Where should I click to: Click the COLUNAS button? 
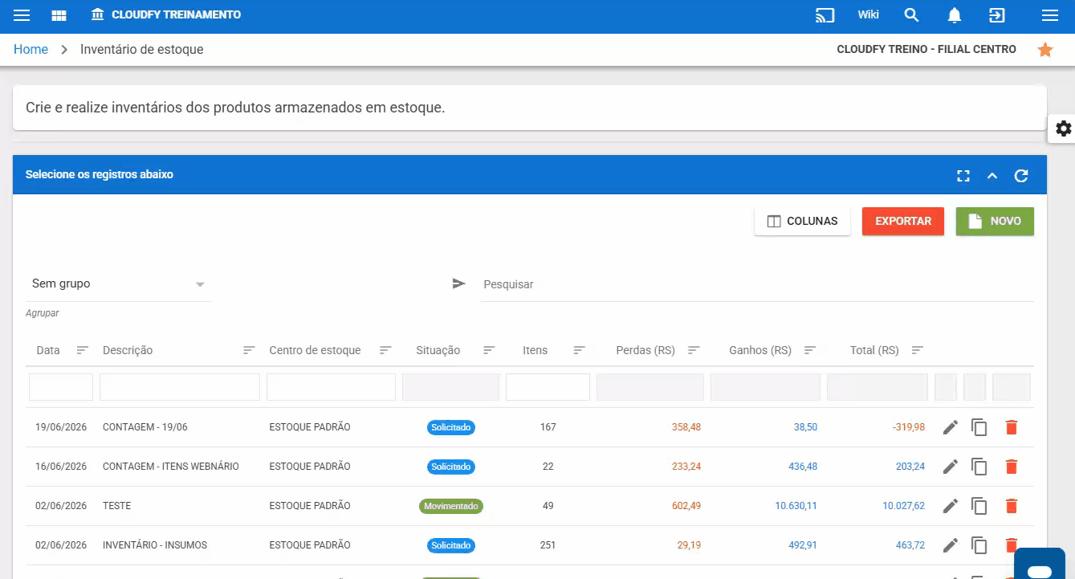(x=802, y=222)
